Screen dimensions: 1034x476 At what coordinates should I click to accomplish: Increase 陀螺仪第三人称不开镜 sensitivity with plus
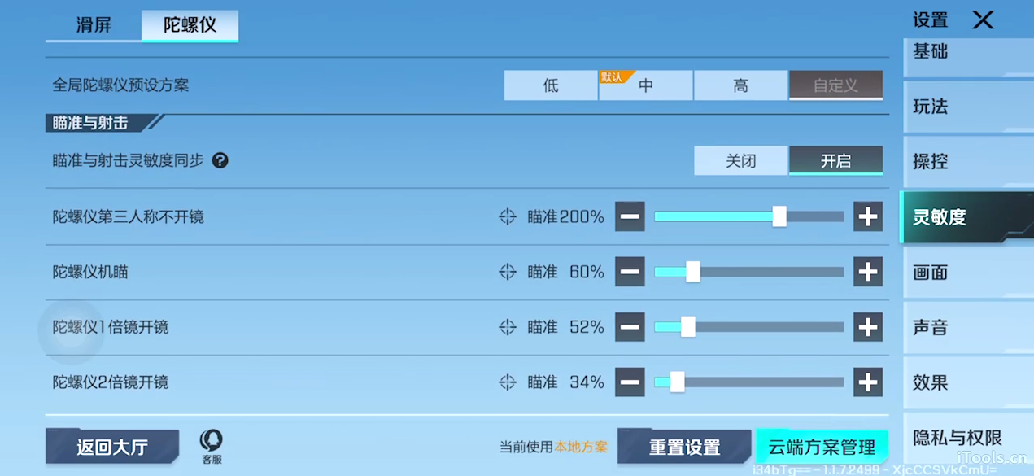[868, 216]
